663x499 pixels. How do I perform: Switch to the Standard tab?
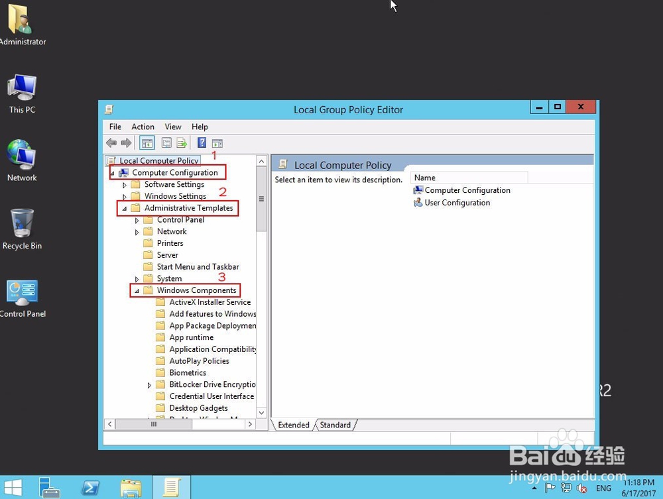pos(335,425)
